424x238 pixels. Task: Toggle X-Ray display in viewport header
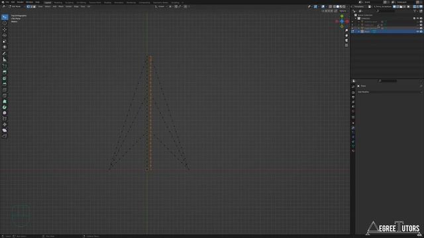330,7
